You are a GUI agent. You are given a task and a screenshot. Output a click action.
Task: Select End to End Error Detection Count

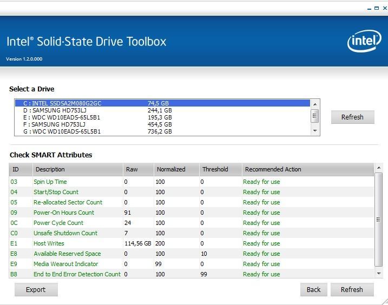[x=192, y=274]
